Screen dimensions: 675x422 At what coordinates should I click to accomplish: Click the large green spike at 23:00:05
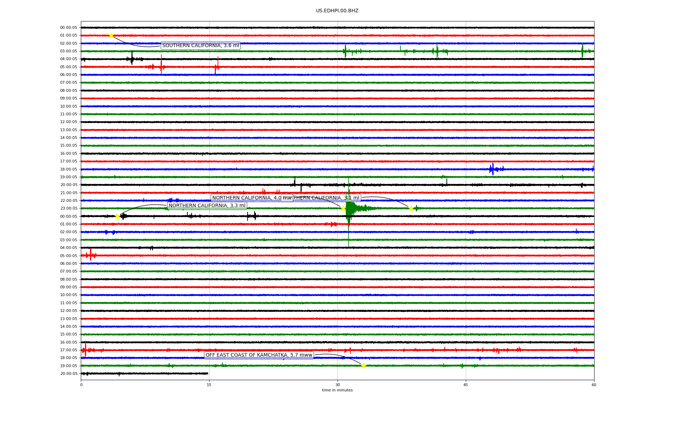[348, 208]
